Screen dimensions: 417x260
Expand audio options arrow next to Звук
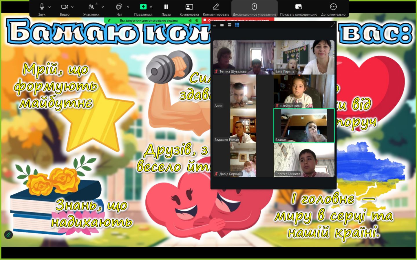point(50,7)
